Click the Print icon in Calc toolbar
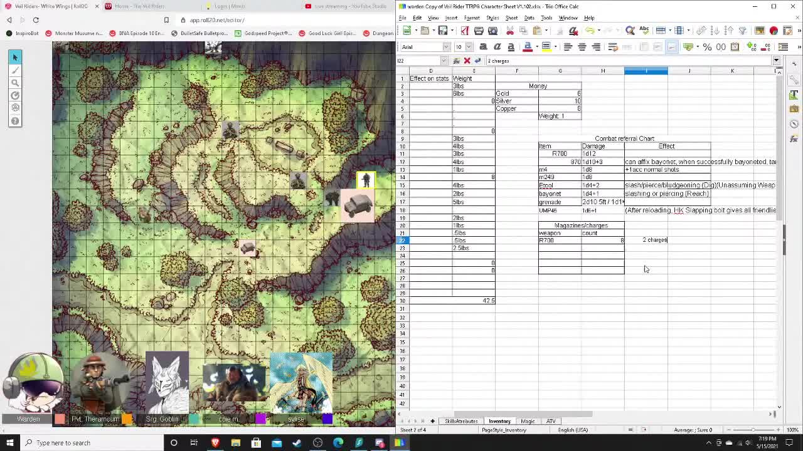This screenshot has width=803, height=451. click(479, 30)
